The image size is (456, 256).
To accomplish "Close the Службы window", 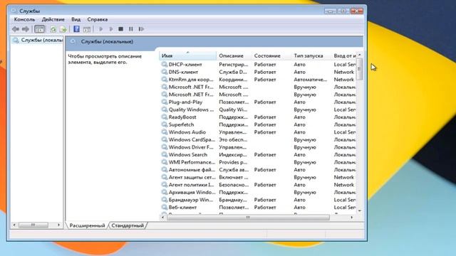I will coord(357,11).
